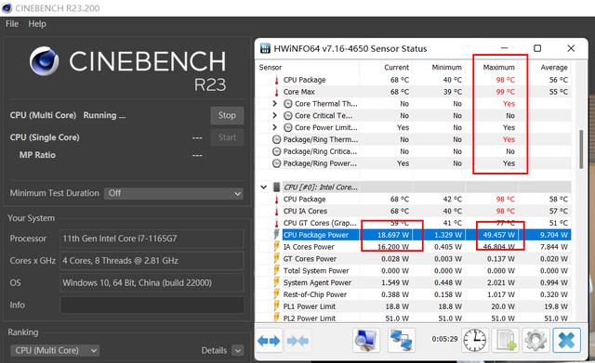Collapse the CPU [#0] Intel Core group
This screenshot has width=595, height=363.
[264, 188]
